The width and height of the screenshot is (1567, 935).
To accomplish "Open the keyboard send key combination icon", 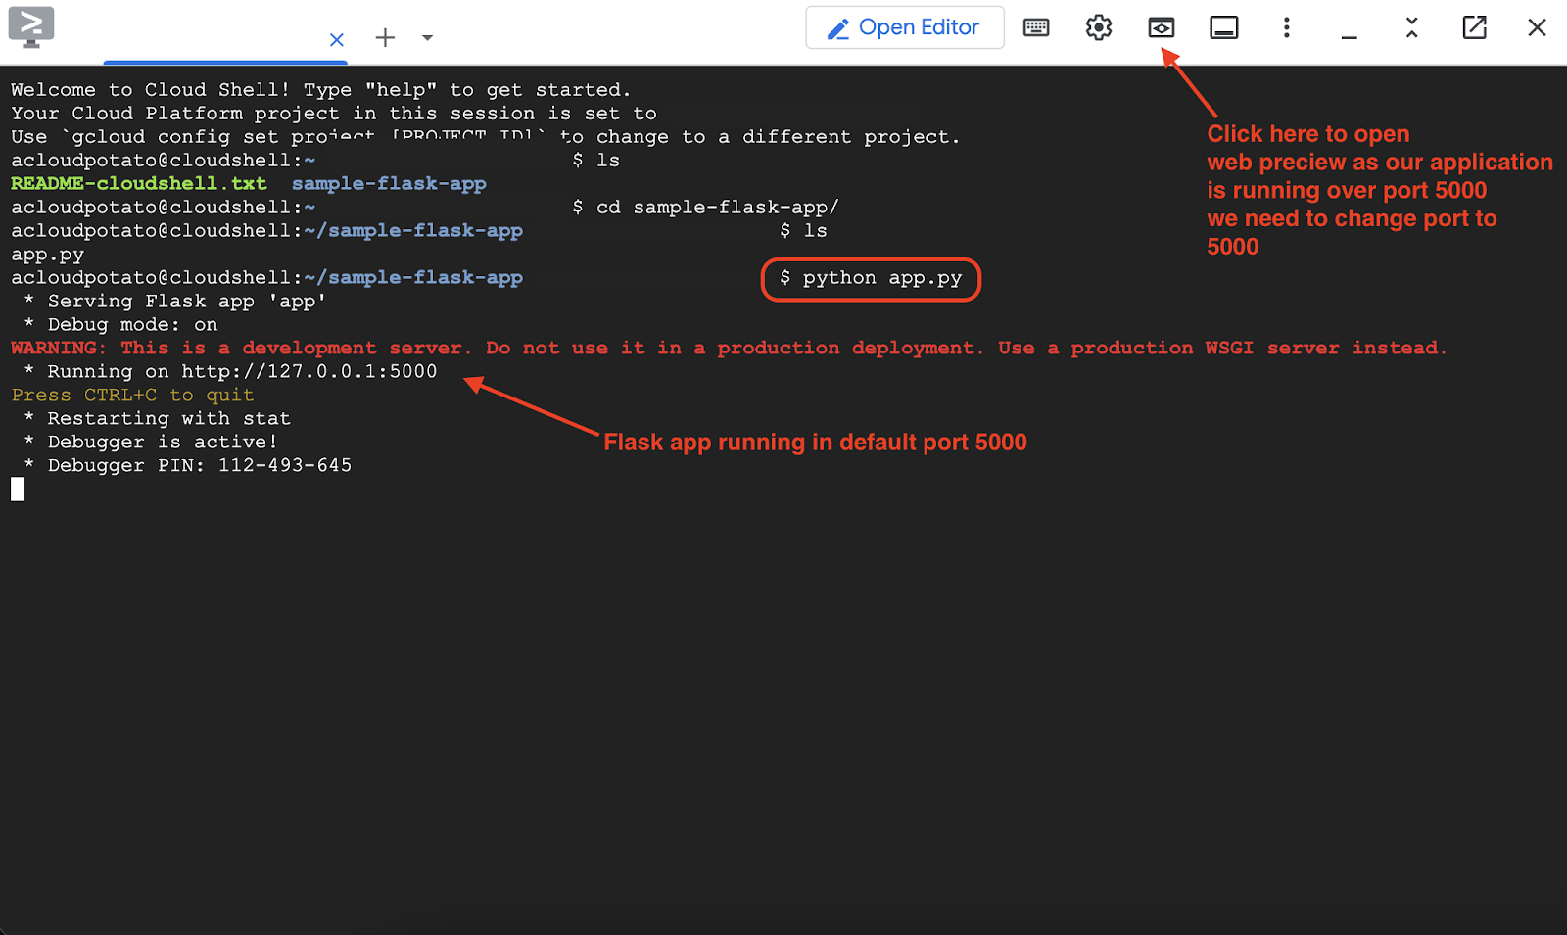I will pos(1036,27).
